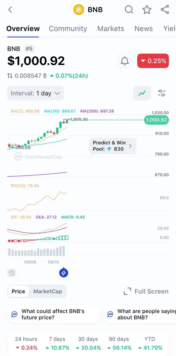Open chart in Full Screen
The width and height of the screenshot is (176, 356).
point(146,291)
